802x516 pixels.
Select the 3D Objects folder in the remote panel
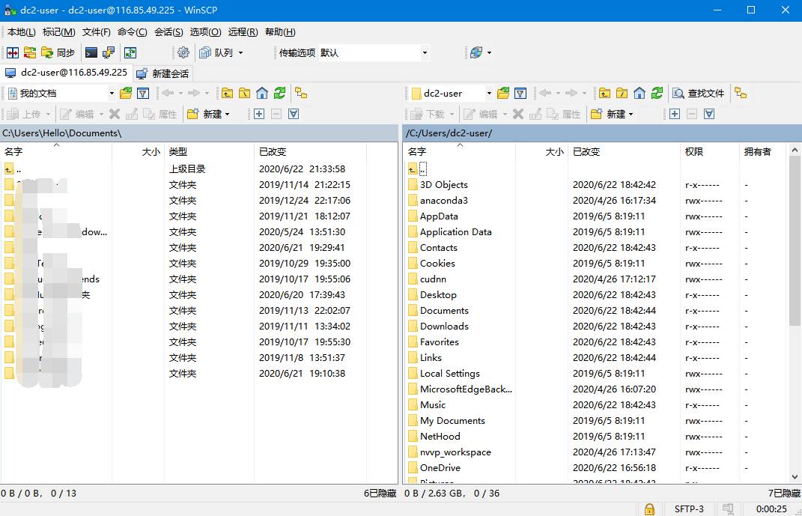pos(443,185)
